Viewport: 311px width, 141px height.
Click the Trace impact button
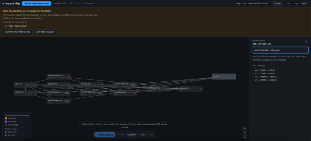[105, 135]
